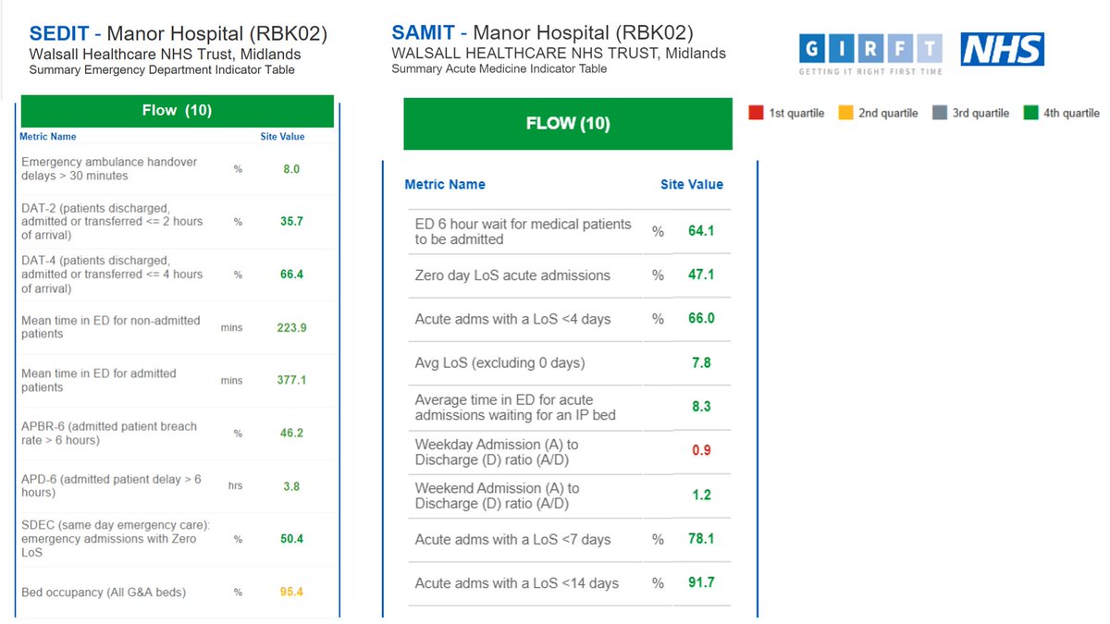Click the 46.2 site value
This screenshot has width=1110, height=624.
click(291, 433)
